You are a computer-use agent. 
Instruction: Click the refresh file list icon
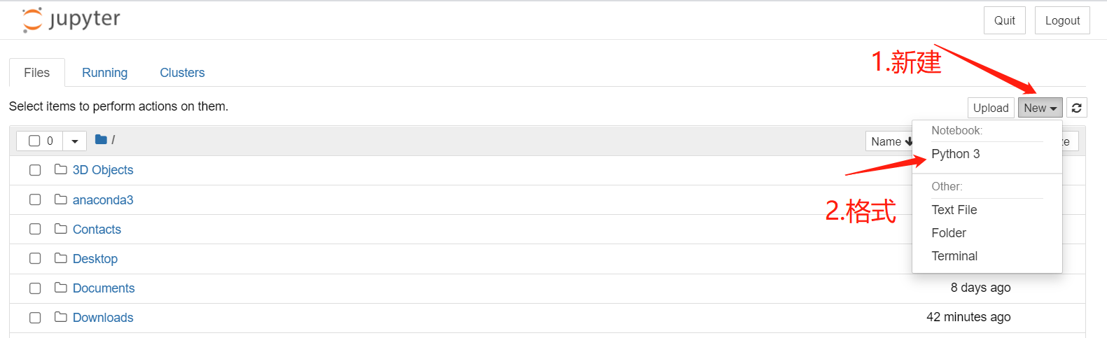(1076, 108)
